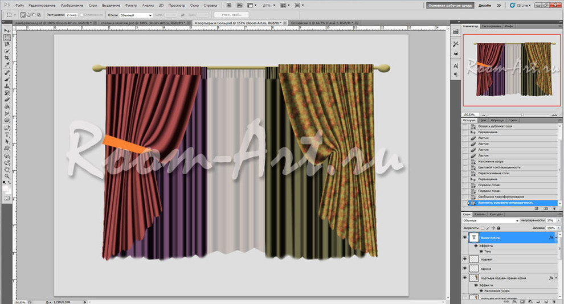
Task: Select the Move tool
Action: (x=7, y=30)
